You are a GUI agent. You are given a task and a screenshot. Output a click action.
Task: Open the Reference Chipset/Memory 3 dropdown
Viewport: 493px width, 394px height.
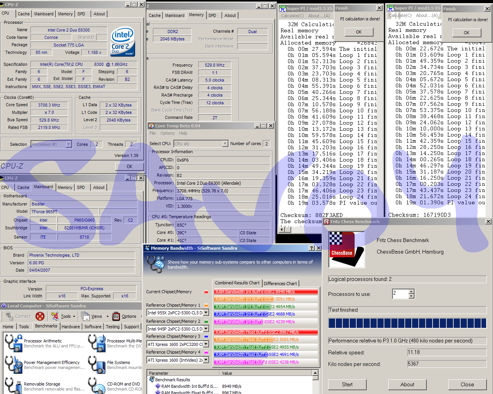coord(206,344)
